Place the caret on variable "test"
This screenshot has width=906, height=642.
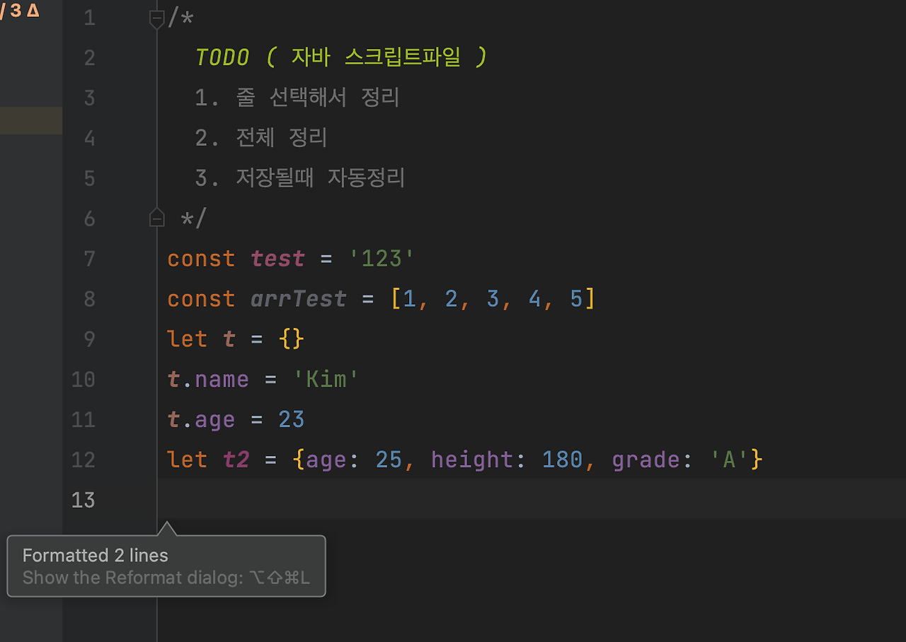[x=277, y=258]
